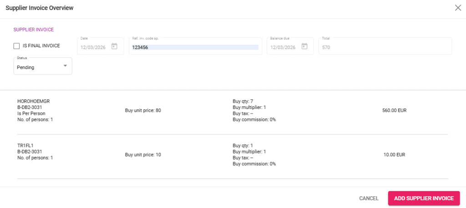Select the TR1FL1 line item
Screen dimensions: 466x208
(26, 145)
